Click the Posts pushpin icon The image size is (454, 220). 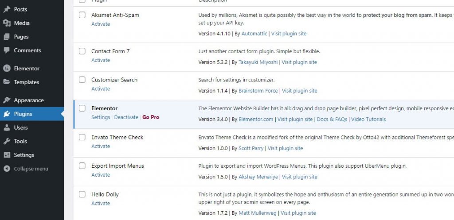[x=7, y=9]
